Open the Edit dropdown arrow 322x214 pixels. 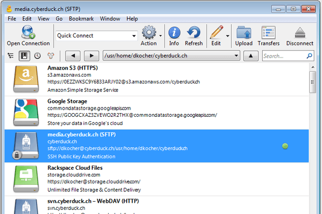[x=228, y=36]
